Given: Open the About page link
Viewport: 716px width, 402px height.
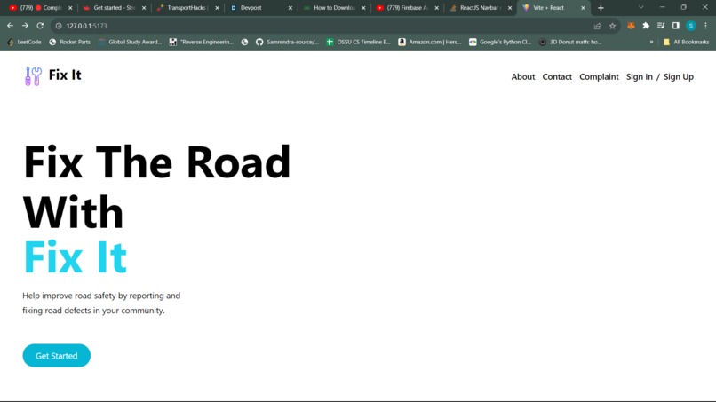Looking at the screenshot, I should [523, 76].
